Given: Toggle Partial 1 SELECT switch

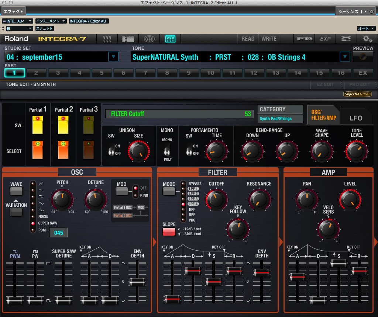Looking at the screenshot, I should (38, 150).
